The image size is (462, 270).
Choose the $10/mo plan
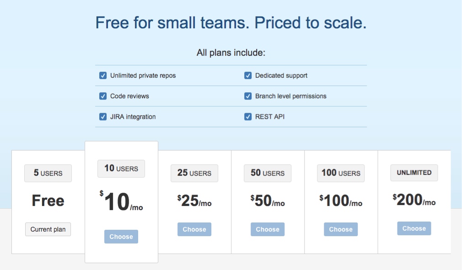[121, 237]
